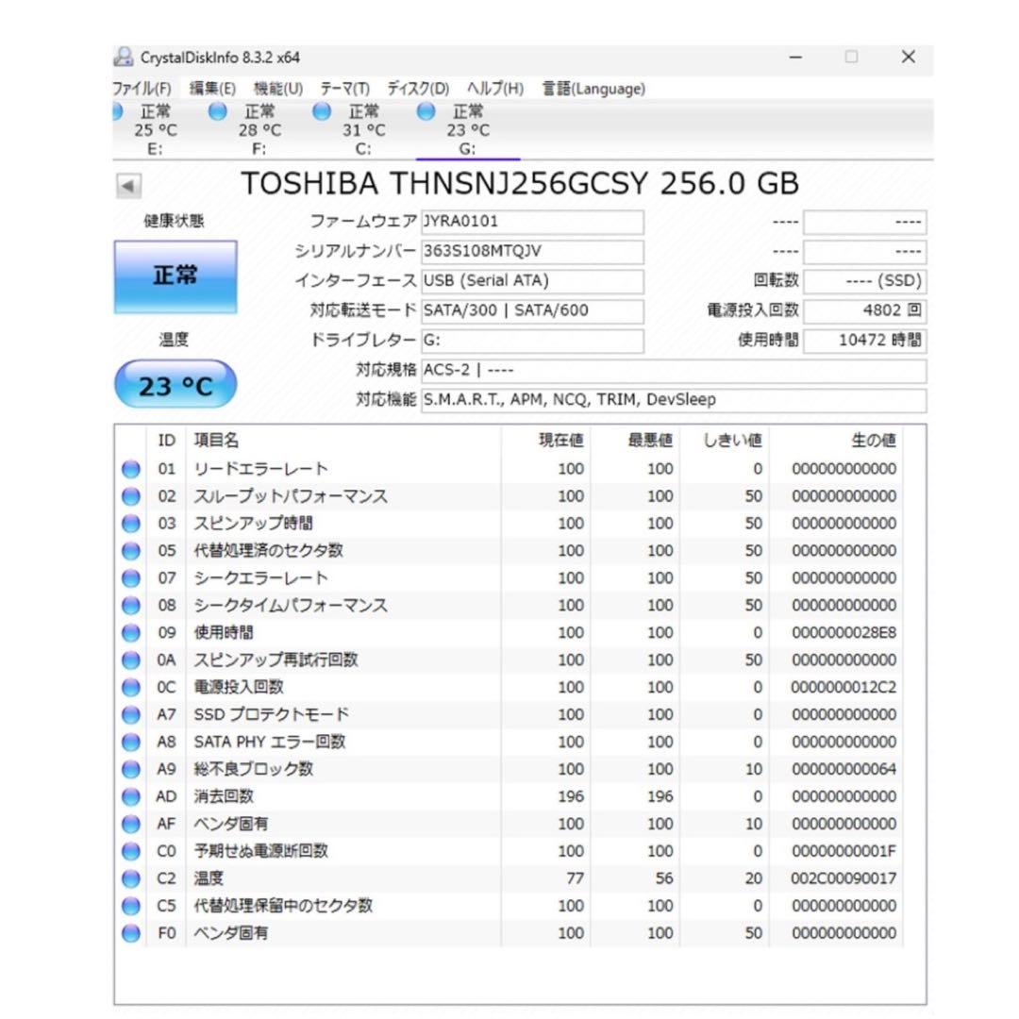Click the CrystalDiskInfo app icon in title bar
The height and width of the screenshot is (1019, 1019).
(x=124, y=58)
